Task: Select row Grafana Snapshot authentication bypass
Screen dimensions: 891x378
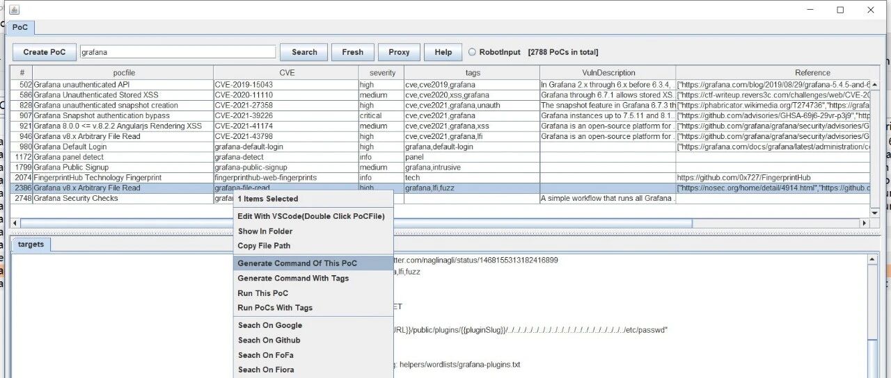Action: click(x=440, y=116)
